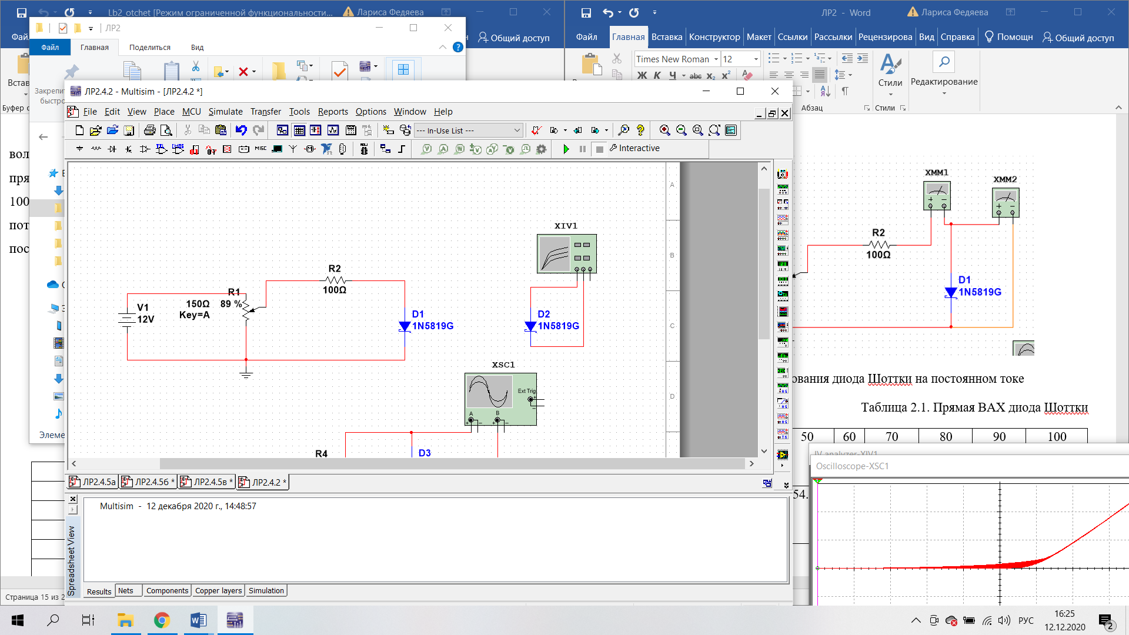1129x635 pixels.
Task: Open Поделиться tab in Explorer window
Action: point(150,48)
